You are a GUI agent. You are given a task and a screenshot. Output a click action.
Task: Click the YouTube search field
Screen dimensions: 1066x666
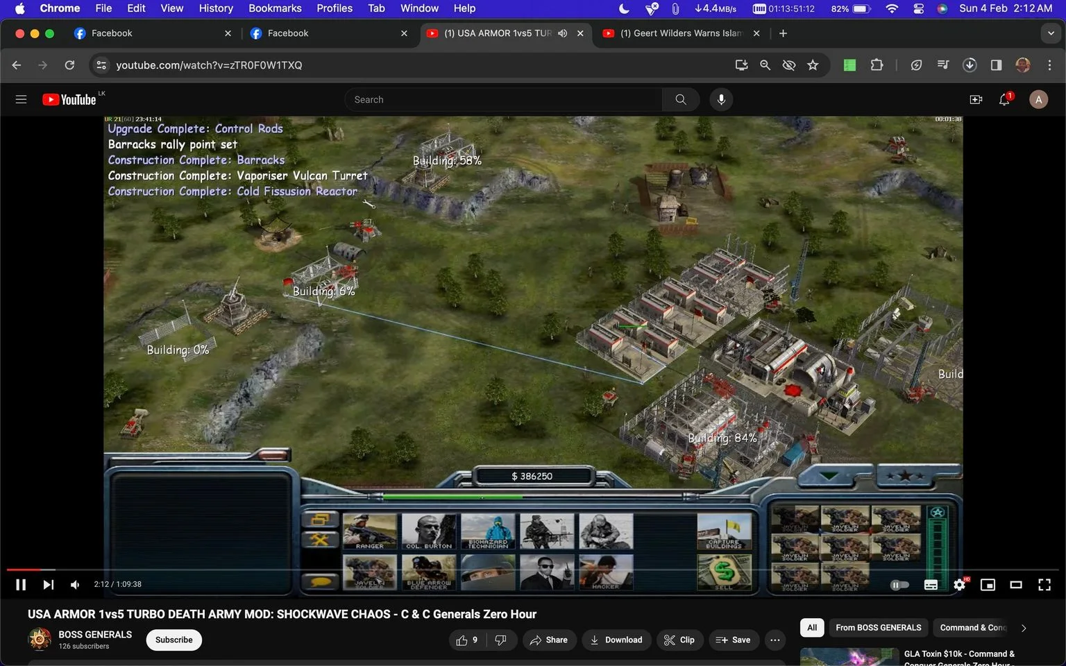coord(503,100)
